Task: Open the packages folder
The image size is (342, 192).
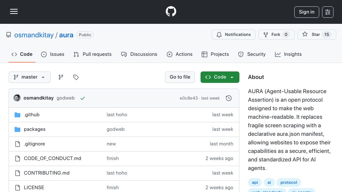Action: (35, 129)
